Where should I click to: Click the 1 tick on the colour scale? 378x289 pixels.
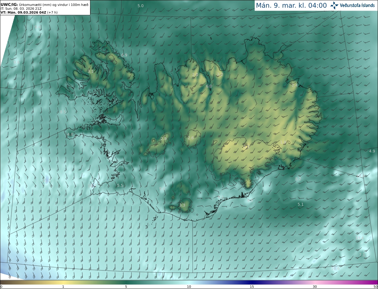coord(63,287)
